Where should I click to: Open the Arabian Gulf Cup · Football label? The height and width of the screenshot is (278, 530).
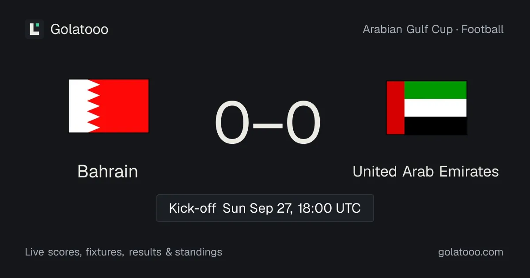coord(433,30)
